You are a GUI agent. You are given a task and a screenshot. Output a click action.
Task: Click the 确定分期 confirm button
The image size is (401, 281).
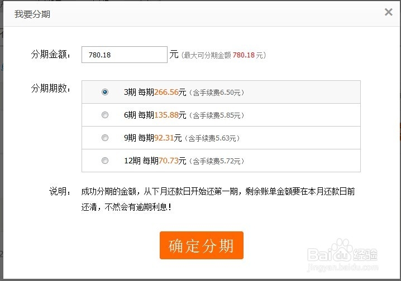point(202,245)
